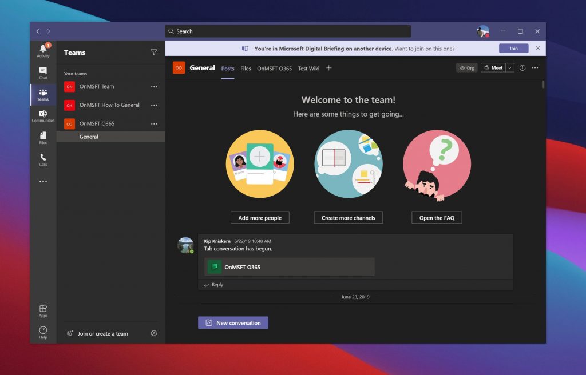Click in the Search box
Viewport: 586px width, 375px height.
(x=288, y=31)
